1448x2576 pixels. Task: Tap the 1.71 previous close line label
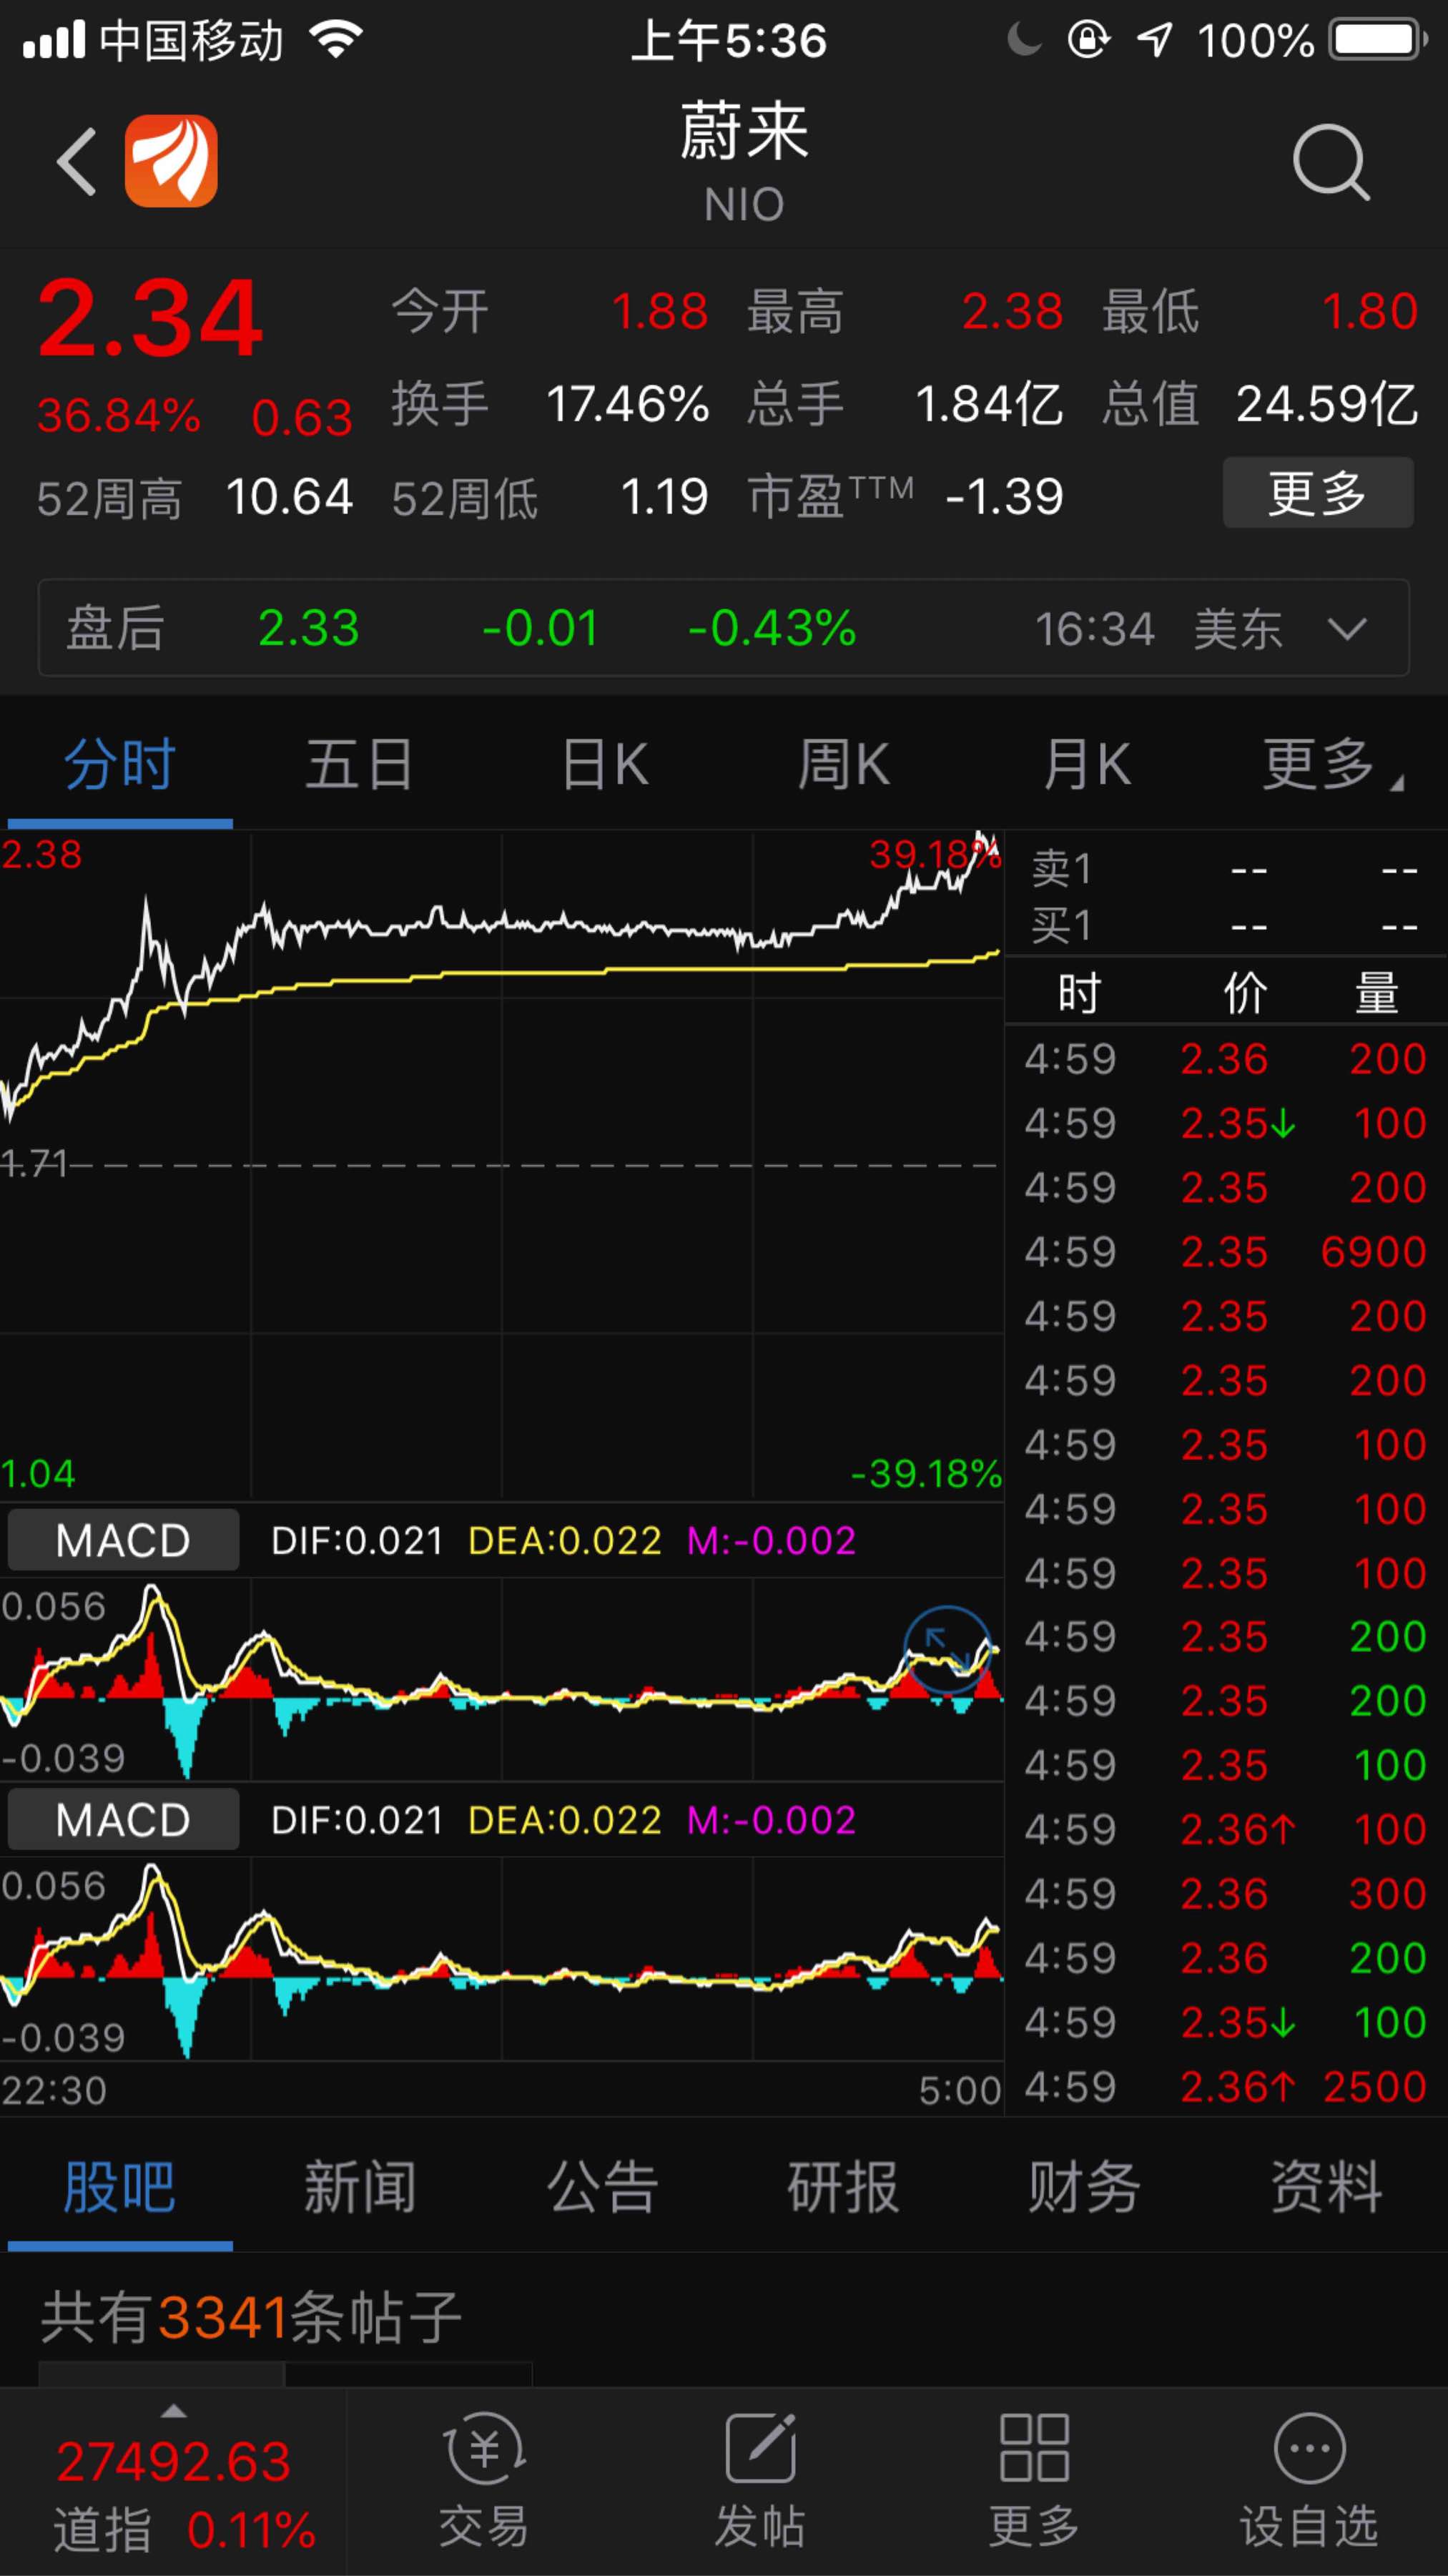click(x=34, y=1163)
